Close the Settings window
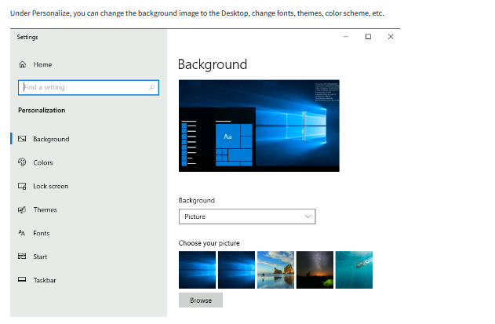The width and height of the screenshot is (495, 324). click(x=391, y=37)
